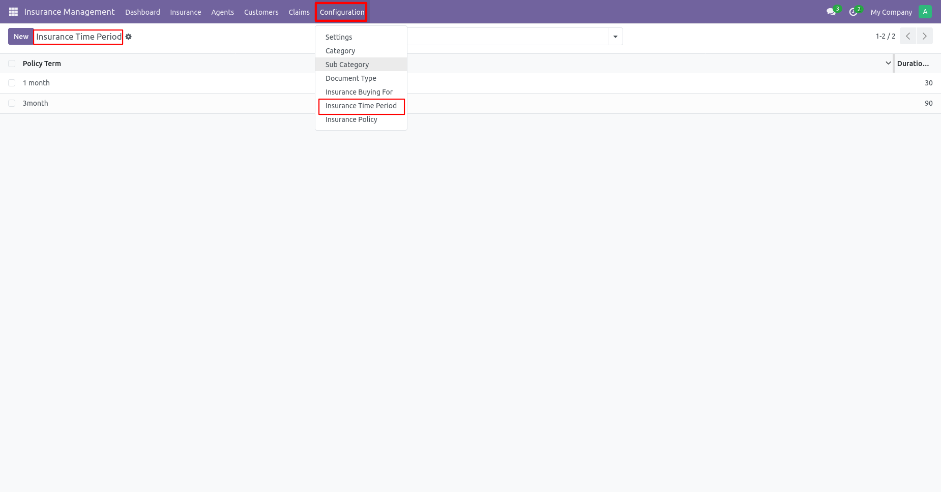Open the Agents menu
Image resolution: width=941 pixels, height=492 pixels.
pyautogui.click(x=223, y=12)
